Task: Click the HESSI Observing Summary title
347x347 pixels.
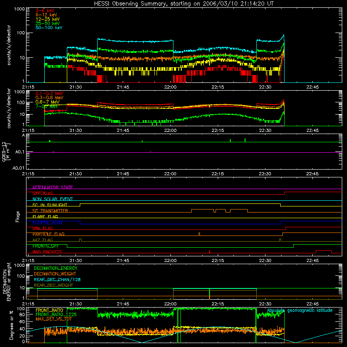Action: tap(183, 4)
